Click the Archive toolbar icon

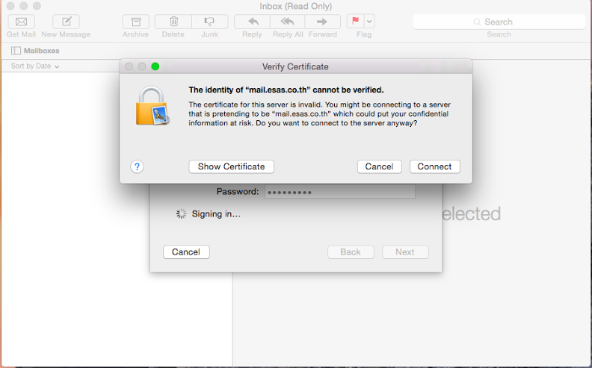click(135, 22)
